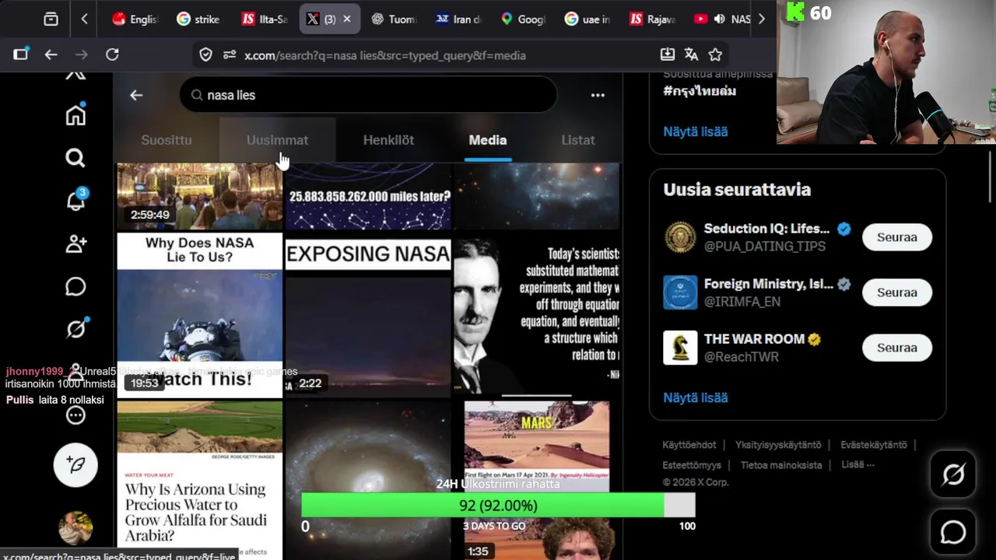Open Why Does NASA Lie To Us video
Viewport: 996px width, 560px height.
tap(200, 315)
